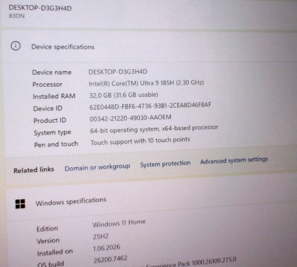Click the Edition label
Viewport: 297px width, 267px height.
point(47,229)
